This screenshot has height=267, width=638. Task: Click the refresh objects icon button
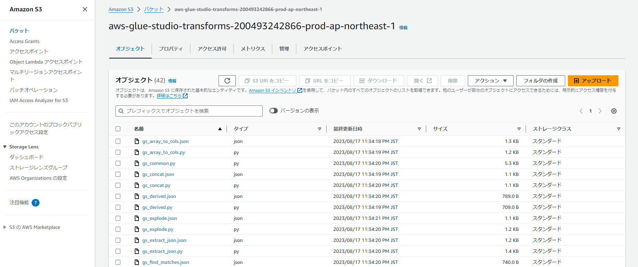tap(227, 81)
